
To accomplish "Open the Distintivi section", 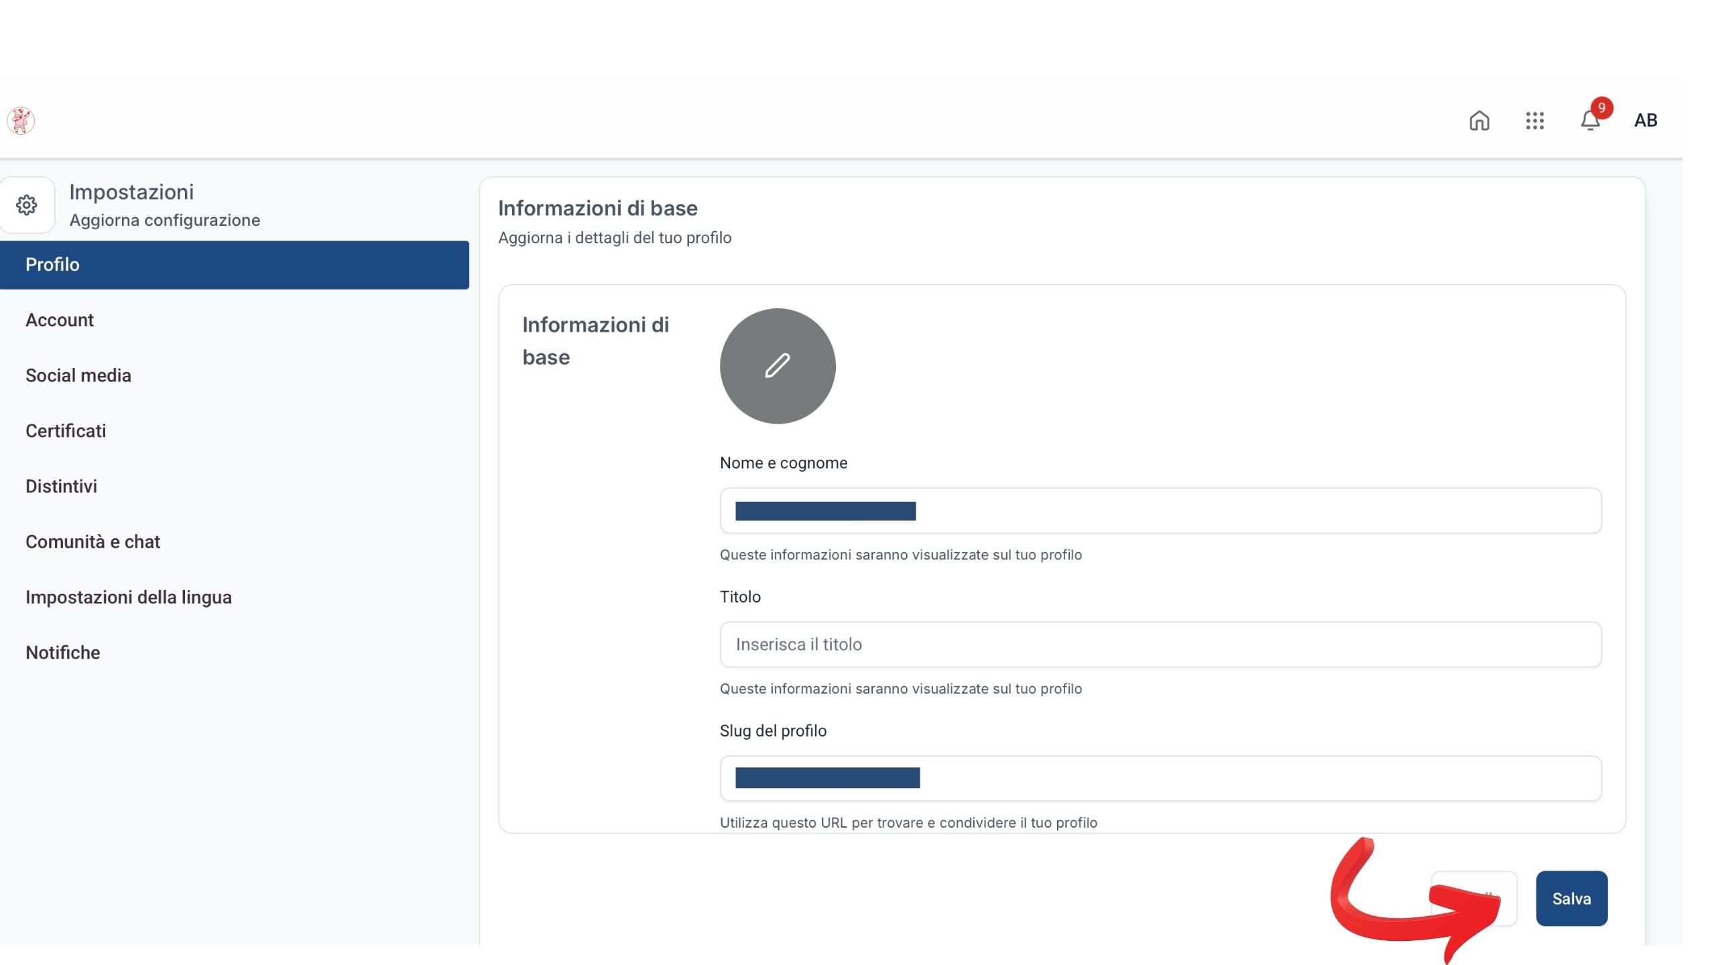I will click(x=62, y=487).
